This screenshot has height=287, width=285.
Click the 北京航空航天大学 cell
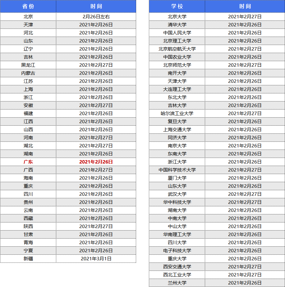[177, 49]
